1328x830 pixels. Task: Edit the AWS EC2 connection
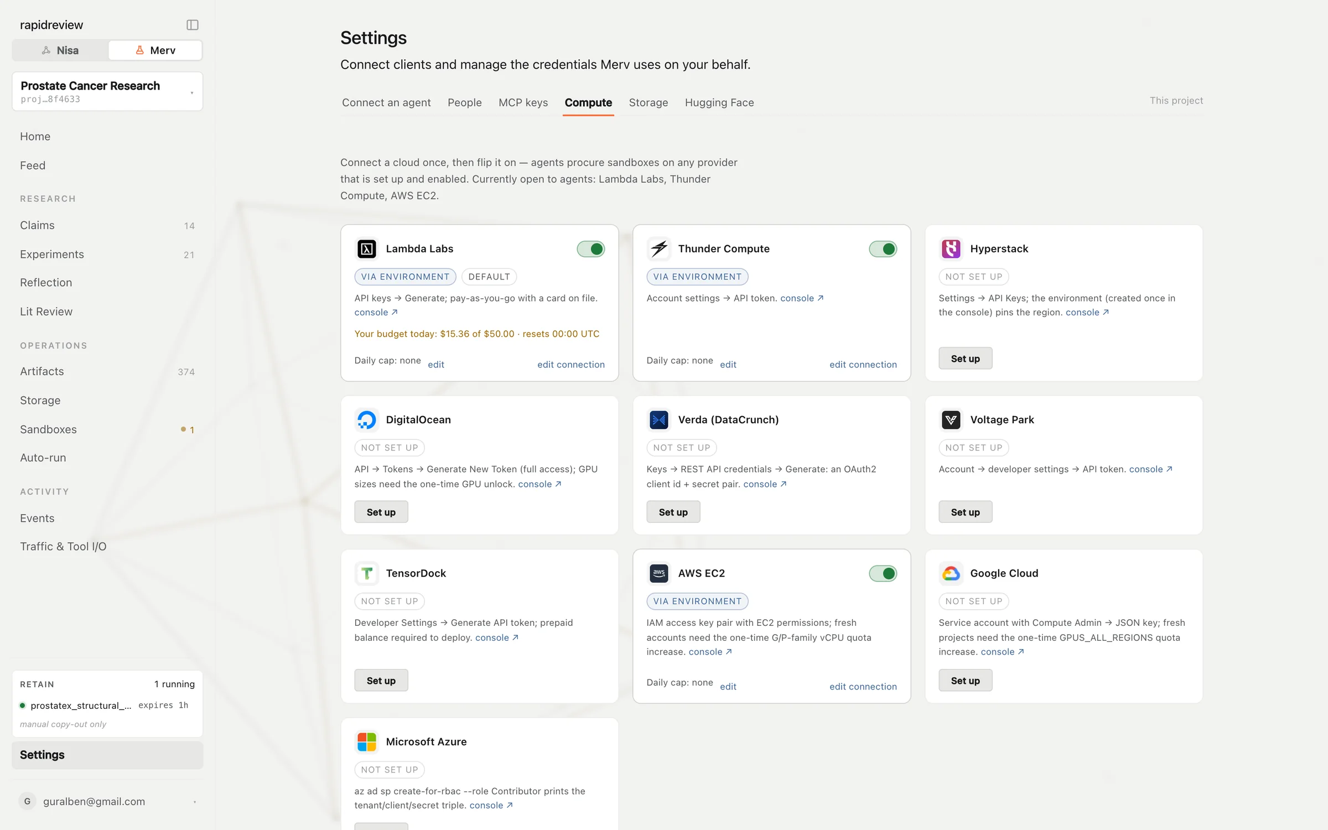[863, 686]
